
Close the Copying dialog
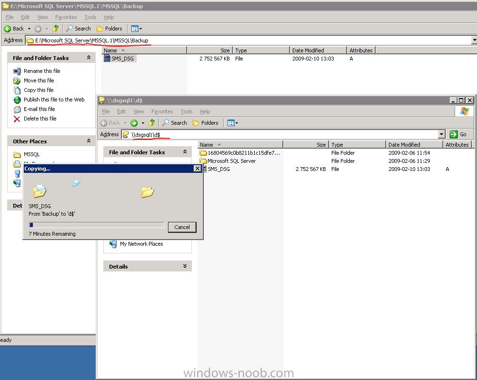198,168
